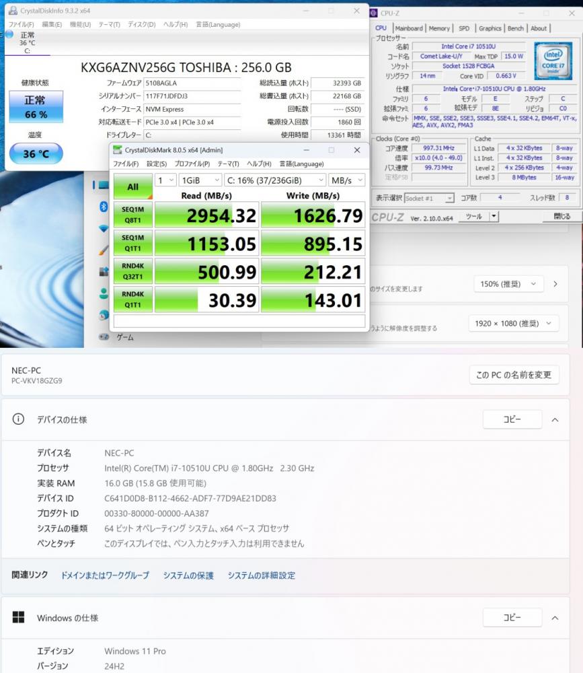Screen dimensions: 583x673
Task: Click the CPU-Z 名前 value Intel Core i7 10510U
Action: (x=469, y=46)
